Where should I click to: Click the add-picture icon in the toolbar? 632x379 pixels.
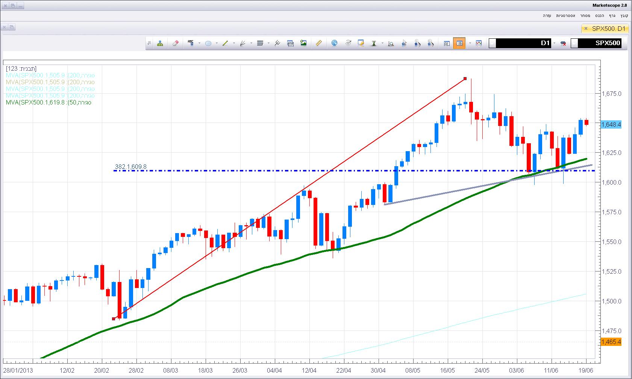point(303,43)
